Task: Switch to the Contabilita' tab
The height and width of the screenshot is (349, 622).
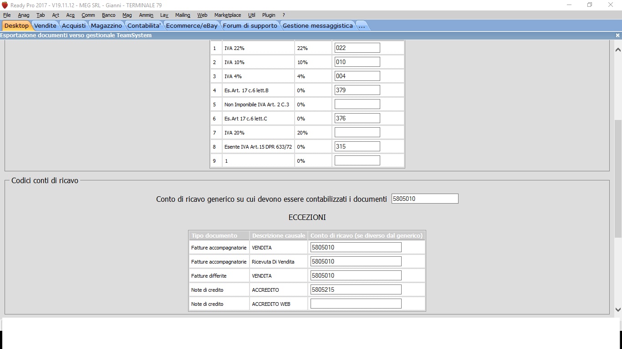Action: pos(144,25)
